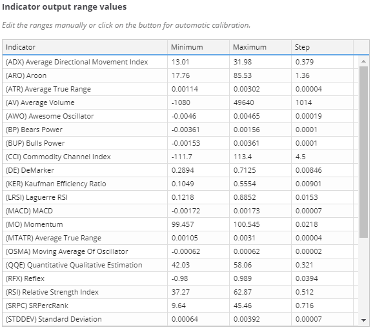Select the Standard Deviation (STDDEV) row

pyautogui.click(x=180, y=319)
